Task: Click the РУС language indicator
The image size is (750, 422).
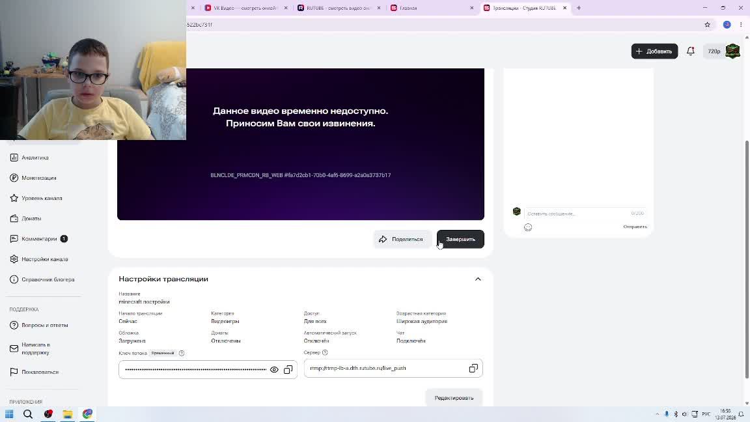Action: (x=706, y=414)
